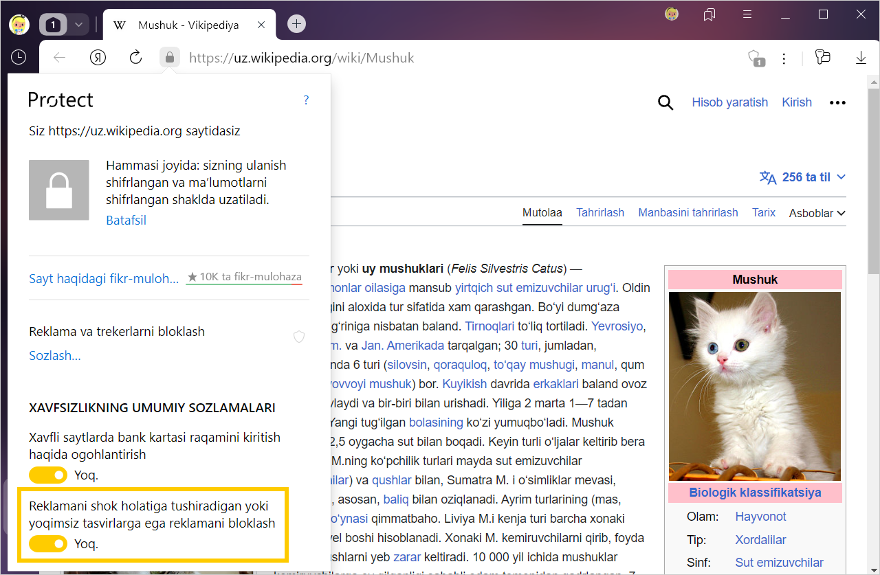Expand the Asboblar tools dropdown
This screenshot has width=880, height=575.
pyautogui.click(x=817, y=213)
